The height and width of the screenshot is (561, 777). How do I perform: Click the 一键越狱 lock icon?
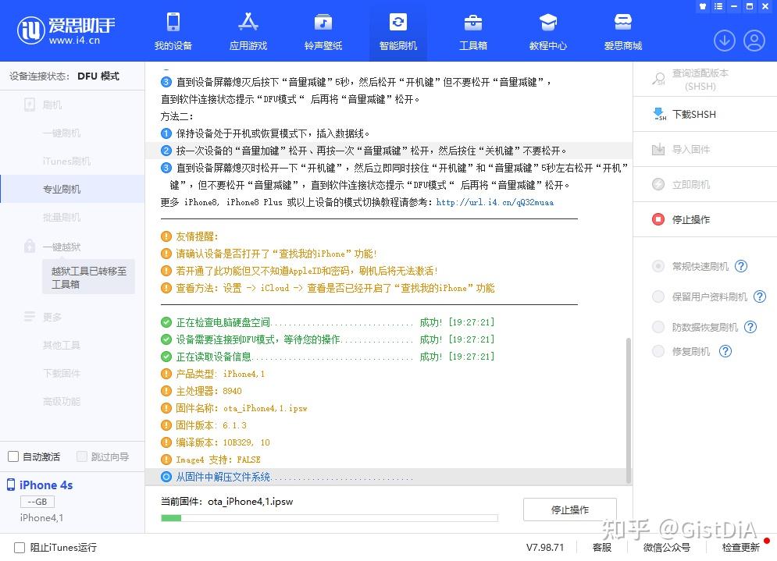coord(30,246)
